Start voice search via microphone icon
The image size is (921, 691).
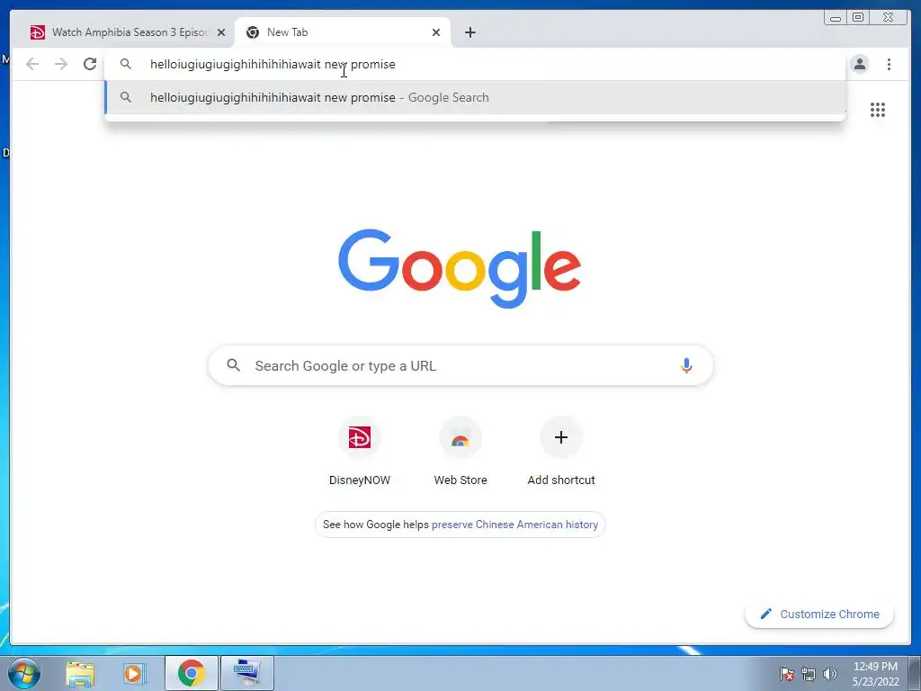click(x=686, y=365)
